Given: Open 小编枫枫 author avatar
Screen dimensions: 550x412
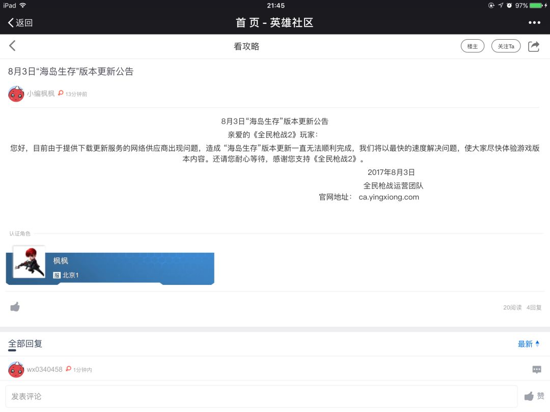Looking at the screenshot, I should (x=16, y=94).
